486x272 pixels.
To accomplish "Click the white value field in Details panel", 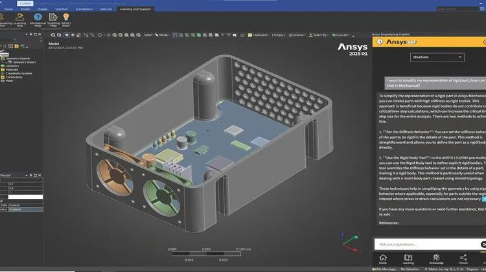I will [25, 197].
